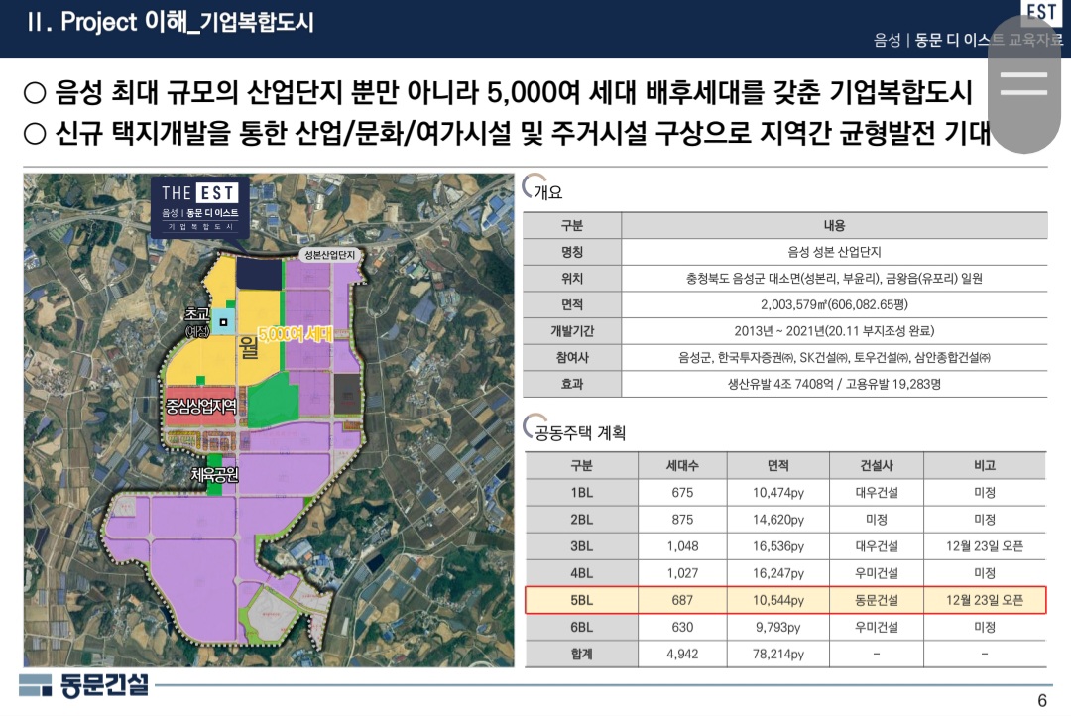Image resolution: width=1071 pixels, height=716 pixels.
Task: Click the highlighted 5BL row label
Action: pos(581,600)
